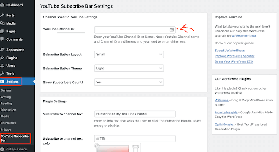Screen dimensions: 279x152
Task: Click YouTube Subscribe Bar Settings heading
Action: [x=76, y=6]
